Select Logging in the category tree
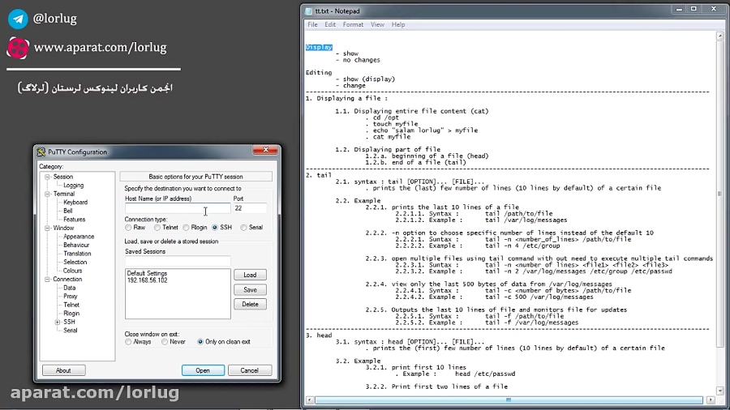 point(74,186)
